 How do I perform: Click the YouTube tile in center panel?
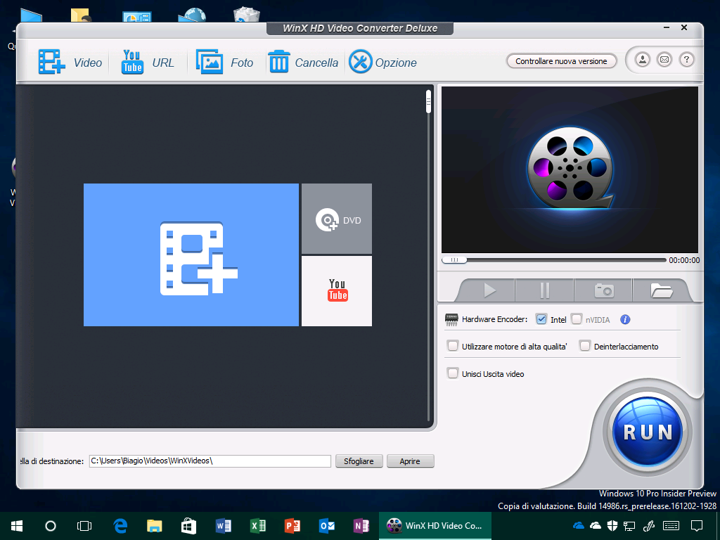[x=337, y=291]
